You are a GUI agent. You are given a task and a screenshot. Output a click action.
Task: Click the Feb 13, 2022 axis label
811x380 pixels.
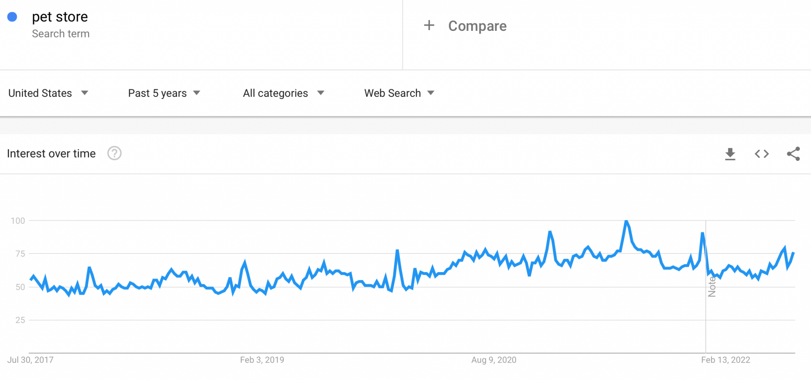coord(725,360)
